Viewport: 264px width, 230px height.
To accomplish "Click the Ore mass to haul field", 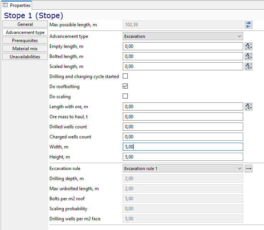I will pyautogui.click(x=183, y=117).
